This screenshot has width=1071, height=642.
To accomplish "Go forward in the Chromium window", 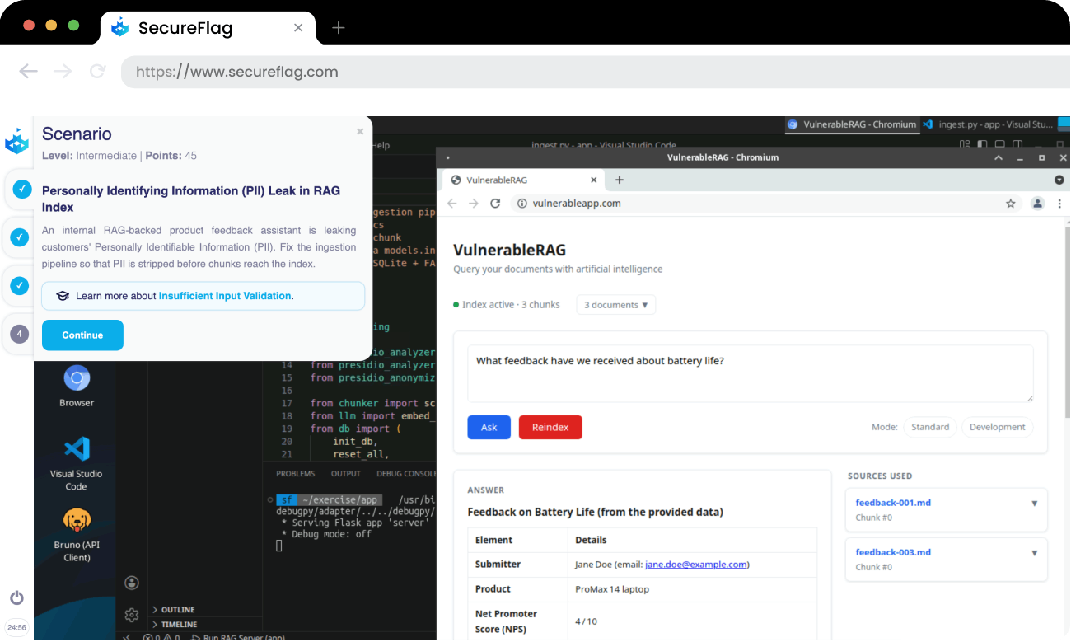I will [473, 204].
